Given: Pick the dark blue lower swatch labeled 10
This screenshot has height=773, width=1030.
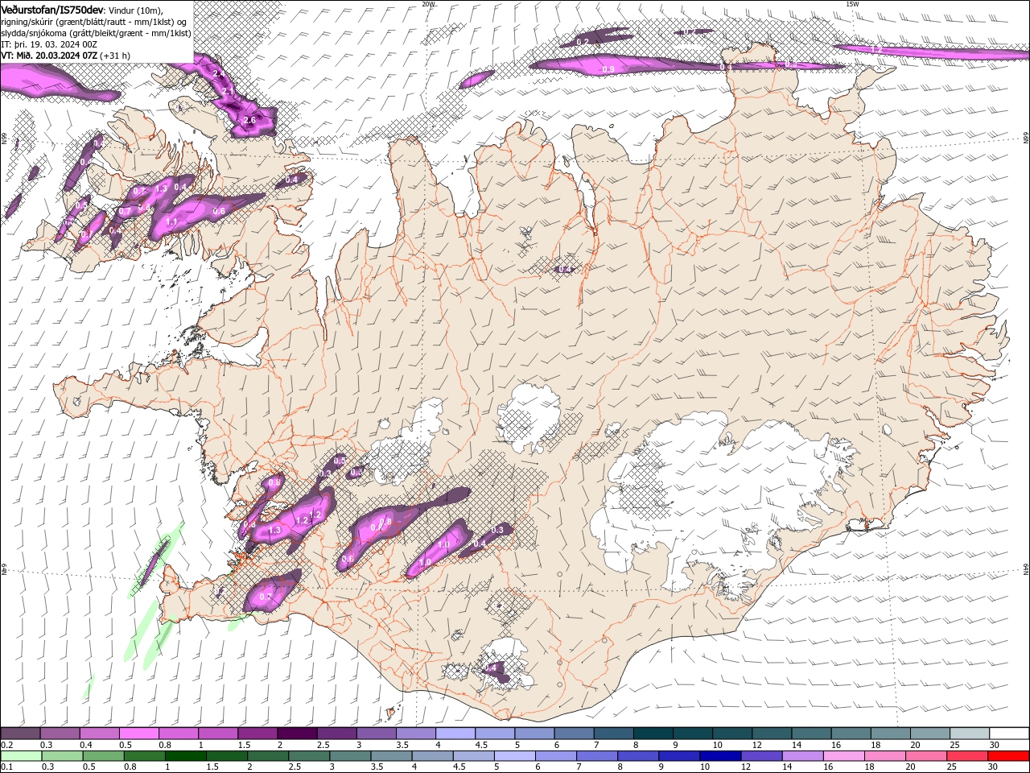Looking at the screenshot, I should (x=719, y=756).
